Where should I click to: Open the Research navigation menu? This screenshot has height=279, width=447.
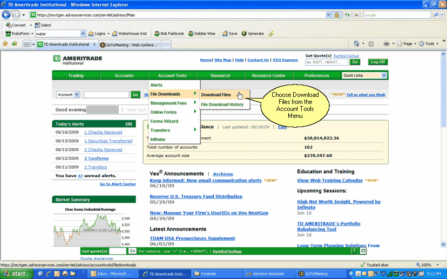[220, 75]
